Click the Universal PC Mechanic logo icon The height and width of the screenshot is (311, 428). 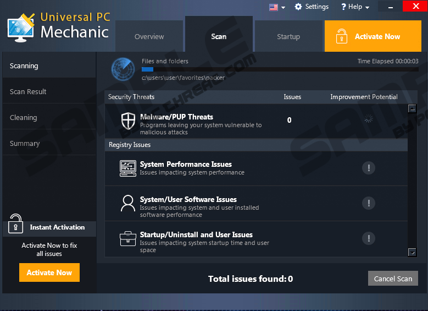click(x=21, y=28)
